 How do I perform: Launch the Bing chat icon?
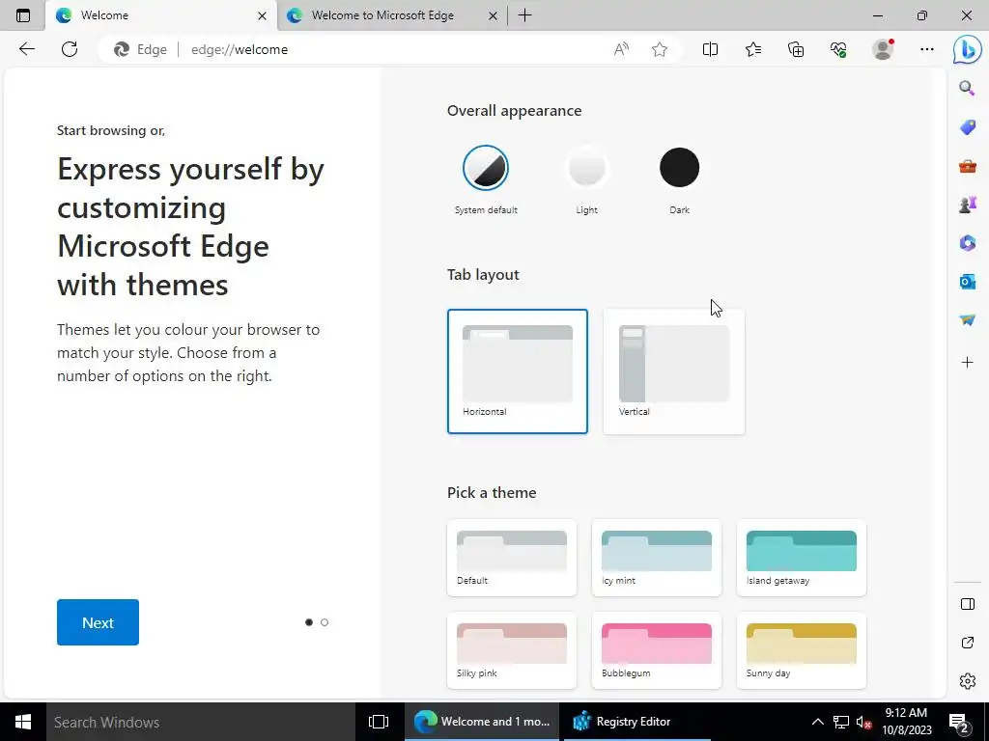(967, 50)
